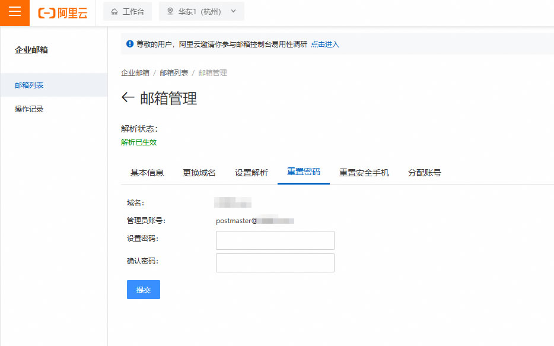Select the 设置解析 tab
Viewport: 554px width, 346px height.
[251, 173]
